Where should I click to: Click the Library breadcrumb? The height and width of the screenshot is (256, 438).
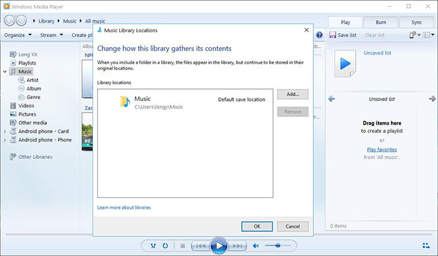(x=46, y=21)
